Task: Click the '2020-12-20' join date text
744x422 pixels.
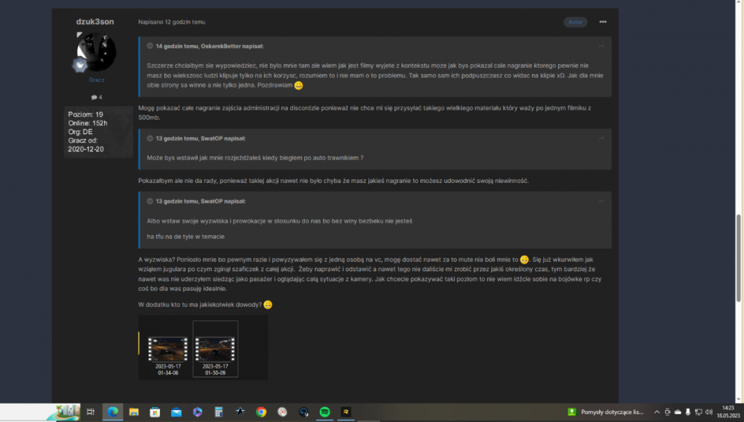Action: [x=86, y=149]
